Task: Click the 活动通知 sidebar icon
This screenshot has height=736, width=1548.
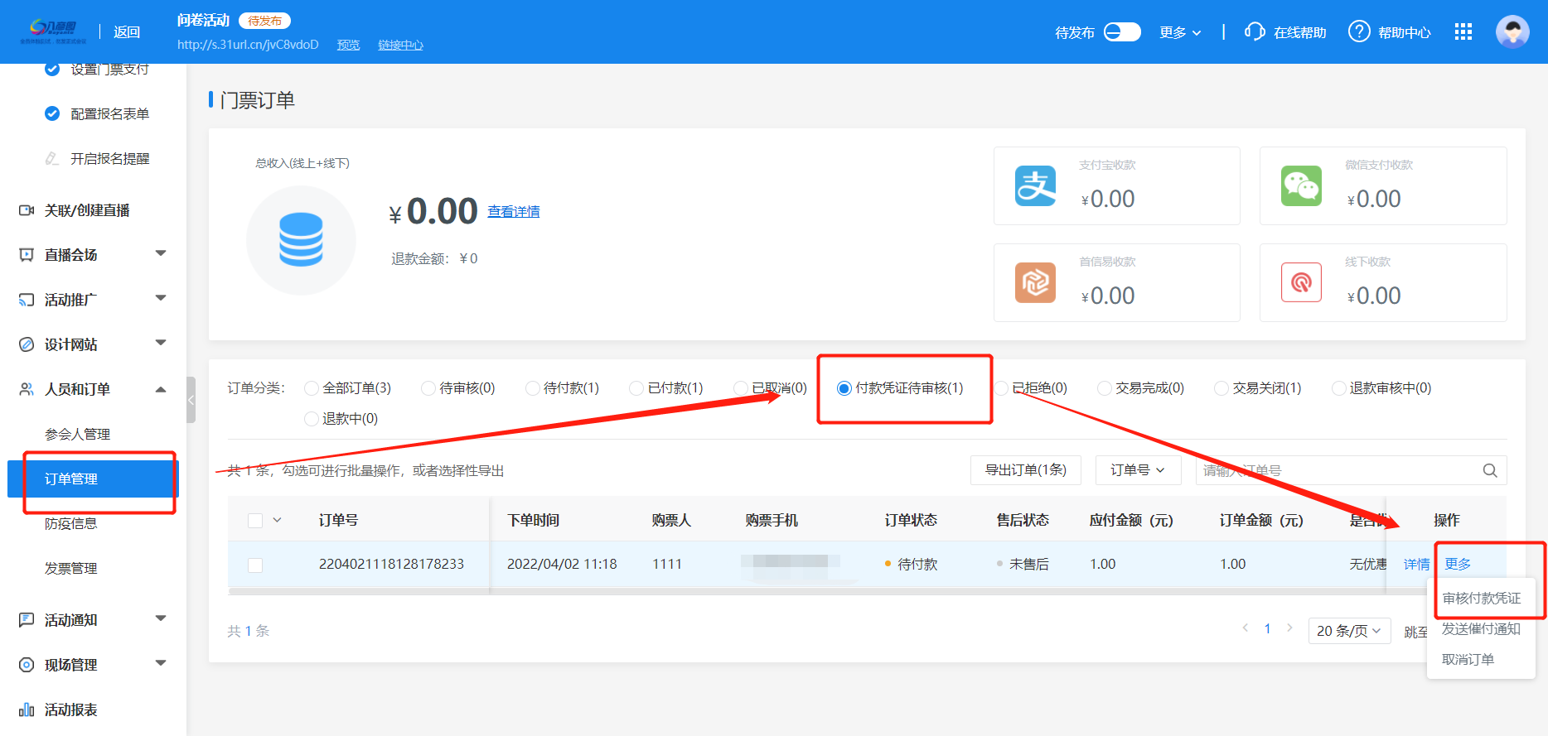Action: tap(27, 620)
